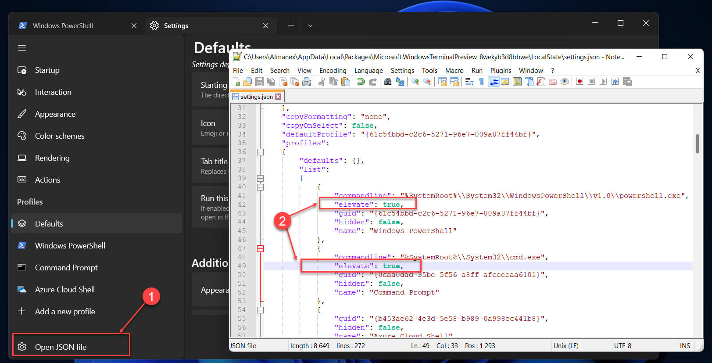Screen dimensions: 712x363
Task: Toggle the indent guide toolbar button
Action: pos(494,82)
